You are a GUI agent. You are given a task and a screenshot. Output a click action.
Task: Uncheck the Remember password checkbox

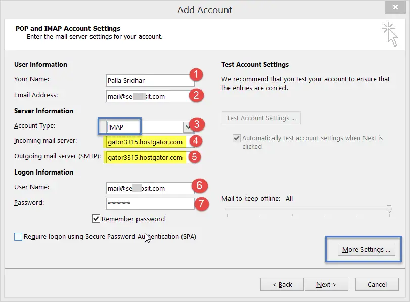pyautogui.click(x=96, y=218)
